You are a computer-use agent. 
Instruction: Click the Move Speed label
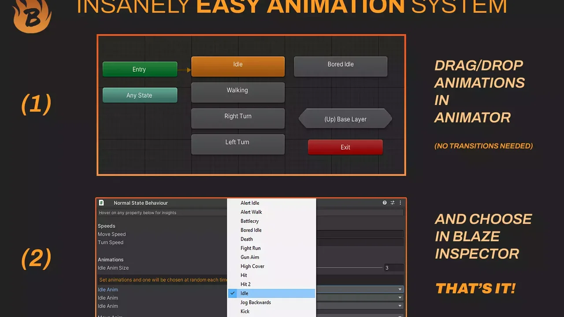(112, 234)
